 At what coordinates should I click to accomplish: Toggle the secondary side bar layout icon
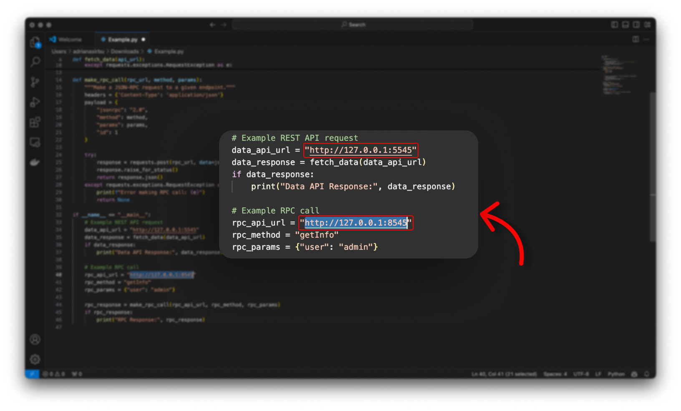pyautogui.click(x=636, y=25)
